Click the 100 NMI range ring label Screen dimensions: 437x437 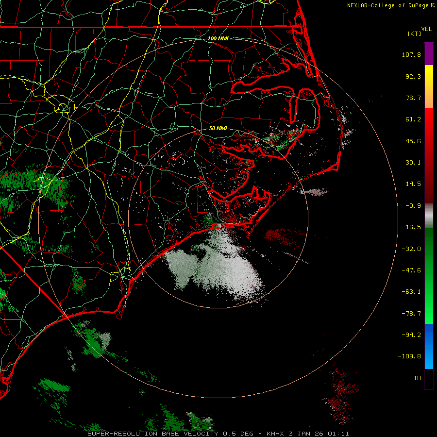coord(218,38)
